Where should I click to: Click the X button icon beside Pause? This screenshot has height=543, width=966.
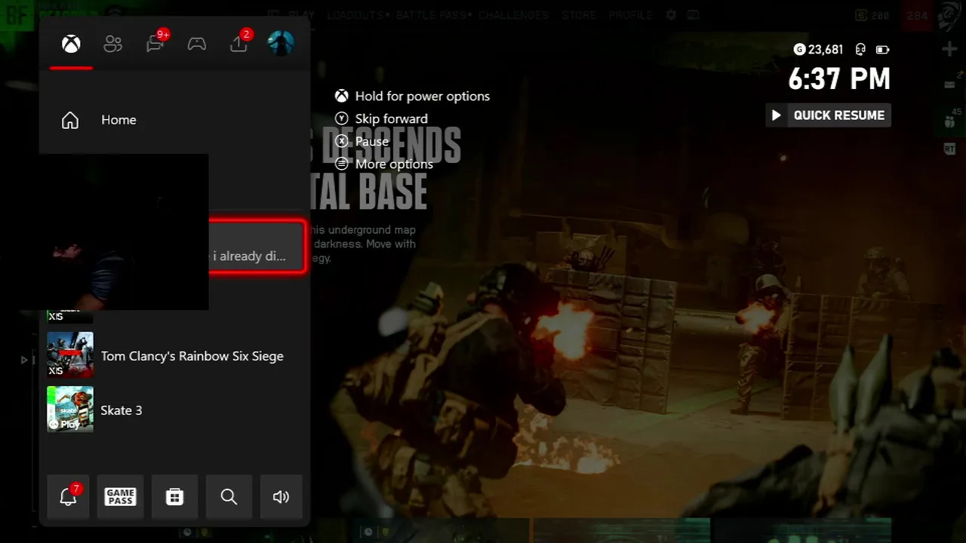[342, 141]
